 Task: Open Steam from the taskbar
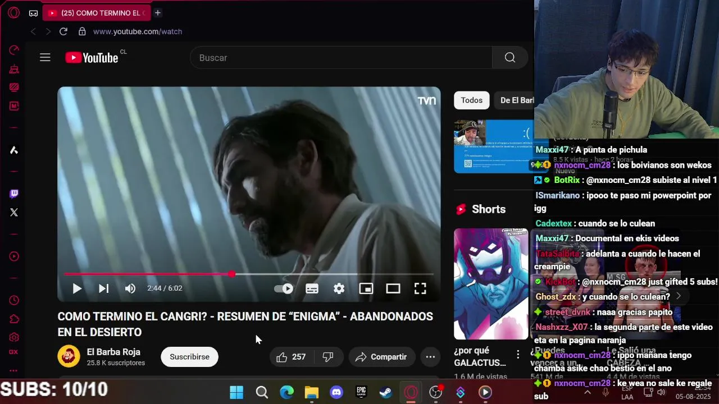pyautogui.click(x=386, y=392)
